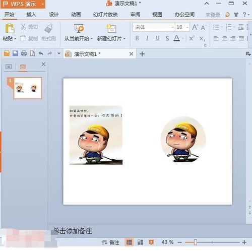252x251 pixels.
Task: Switch to slide sorter view icon
Action: pos(140,242)
